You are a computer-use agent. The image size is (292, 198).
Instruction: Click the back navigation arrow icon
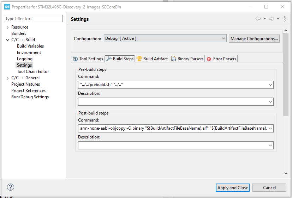(258, 19)
